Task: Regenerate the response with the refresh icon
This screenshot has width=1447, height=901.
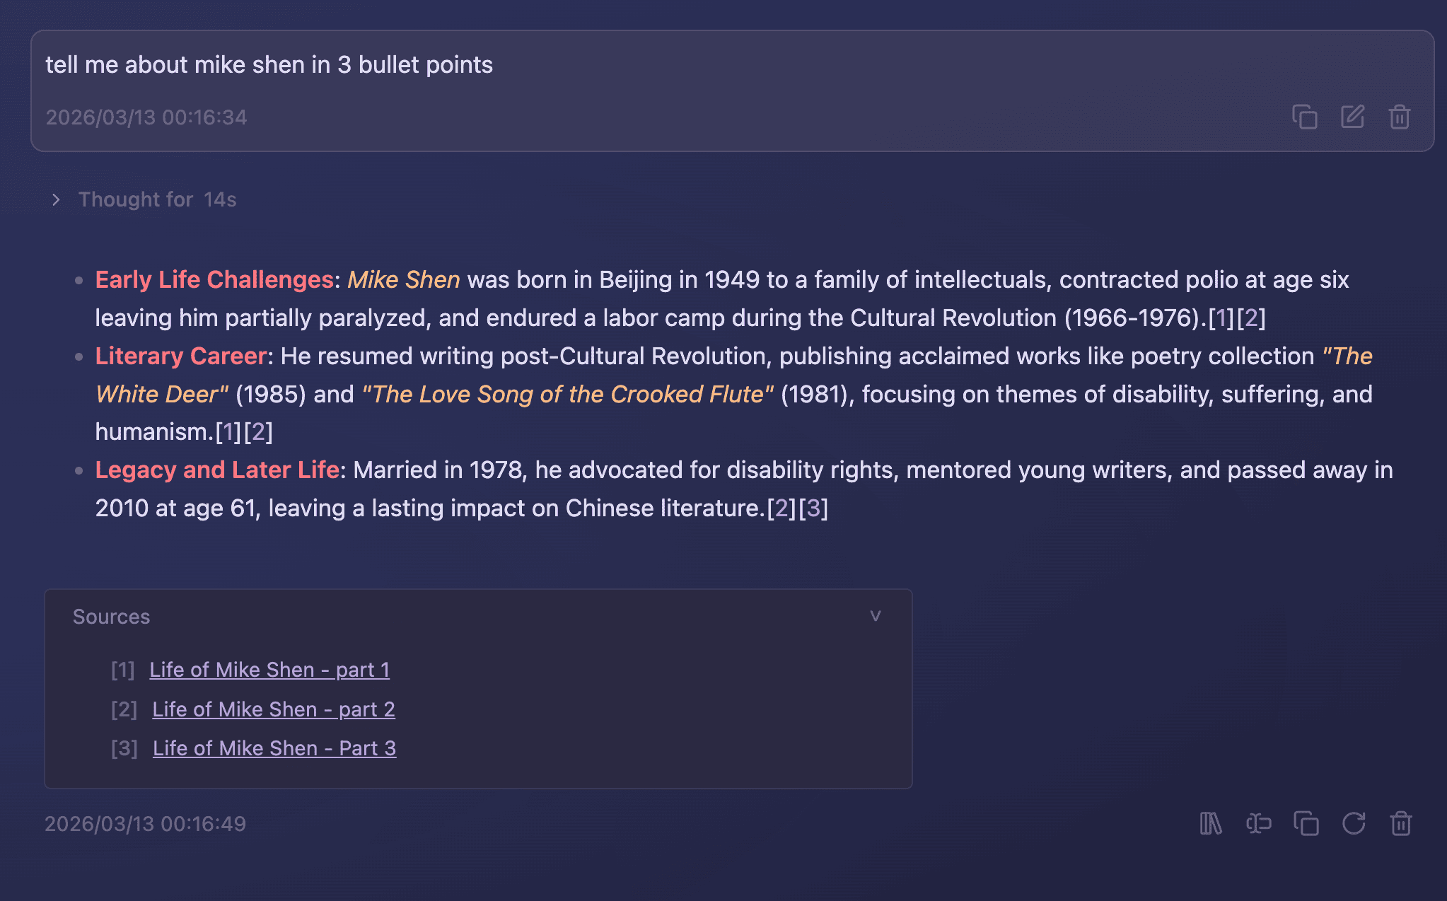Action: point(1354,823)
